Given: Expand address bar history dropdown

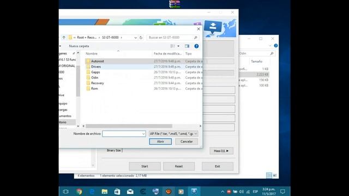Looking at the screenshot, I should pos(136,38).
